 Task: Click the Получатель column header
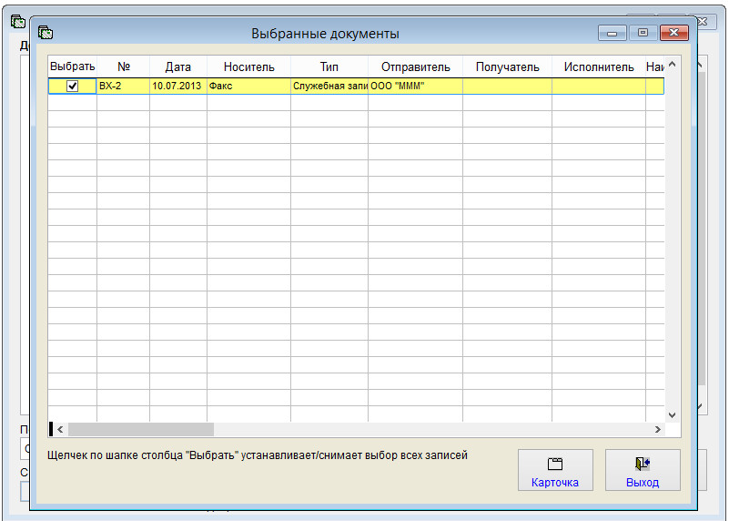tap(507, 66)
